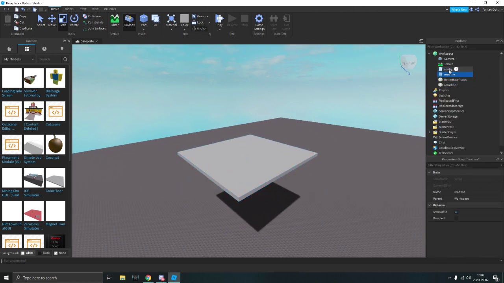Click the Undo arrow in the quick access bar
504x283 pixels.
point(23,9)
